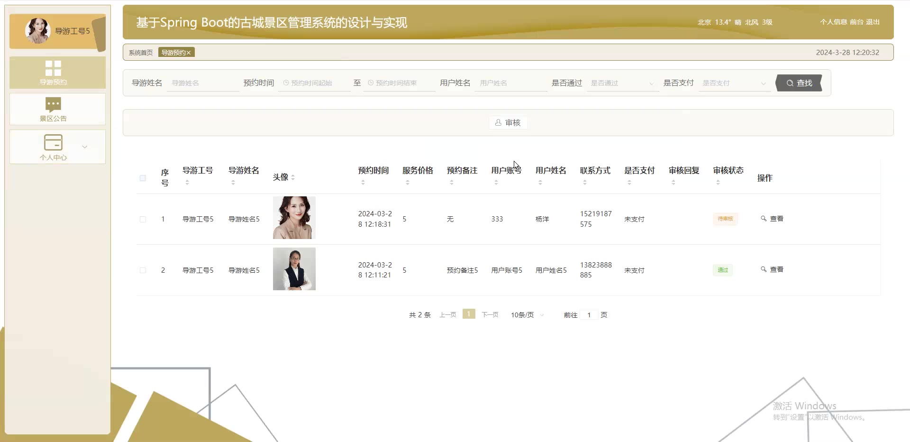
Task: Sort table by 联系方式 column arrows
Action: [585, 182]
